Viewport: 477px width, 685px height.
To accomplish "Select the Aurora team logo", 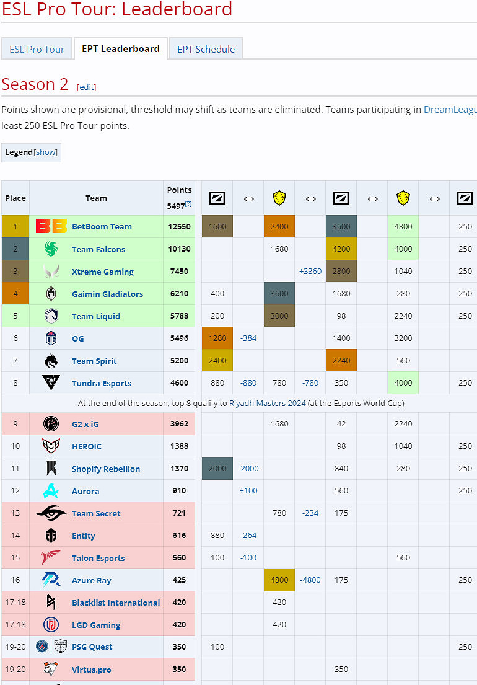I will [x=53, y=490].
